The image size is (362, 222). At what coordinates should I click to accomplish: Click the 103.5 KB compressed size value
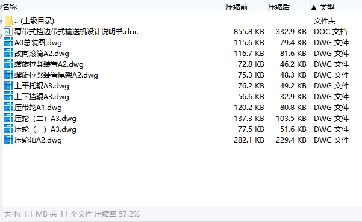(x=291, y=119)
